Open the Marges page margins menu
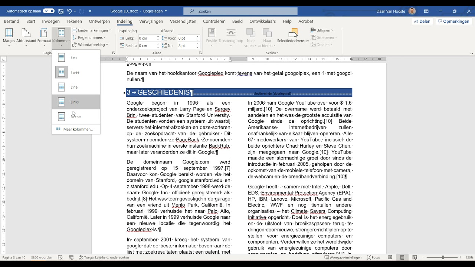The image size is (475, 267). [x=9, y=38]
